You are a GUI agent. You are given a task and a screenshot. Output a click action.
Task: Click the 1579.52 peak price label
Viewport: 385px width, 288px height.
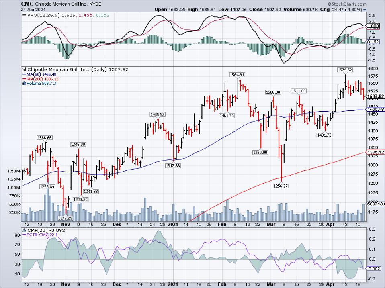(x=345, y=70)
